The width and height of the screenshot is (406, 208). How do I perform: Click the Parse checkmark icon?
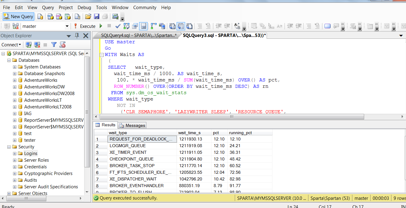point(118,26)
